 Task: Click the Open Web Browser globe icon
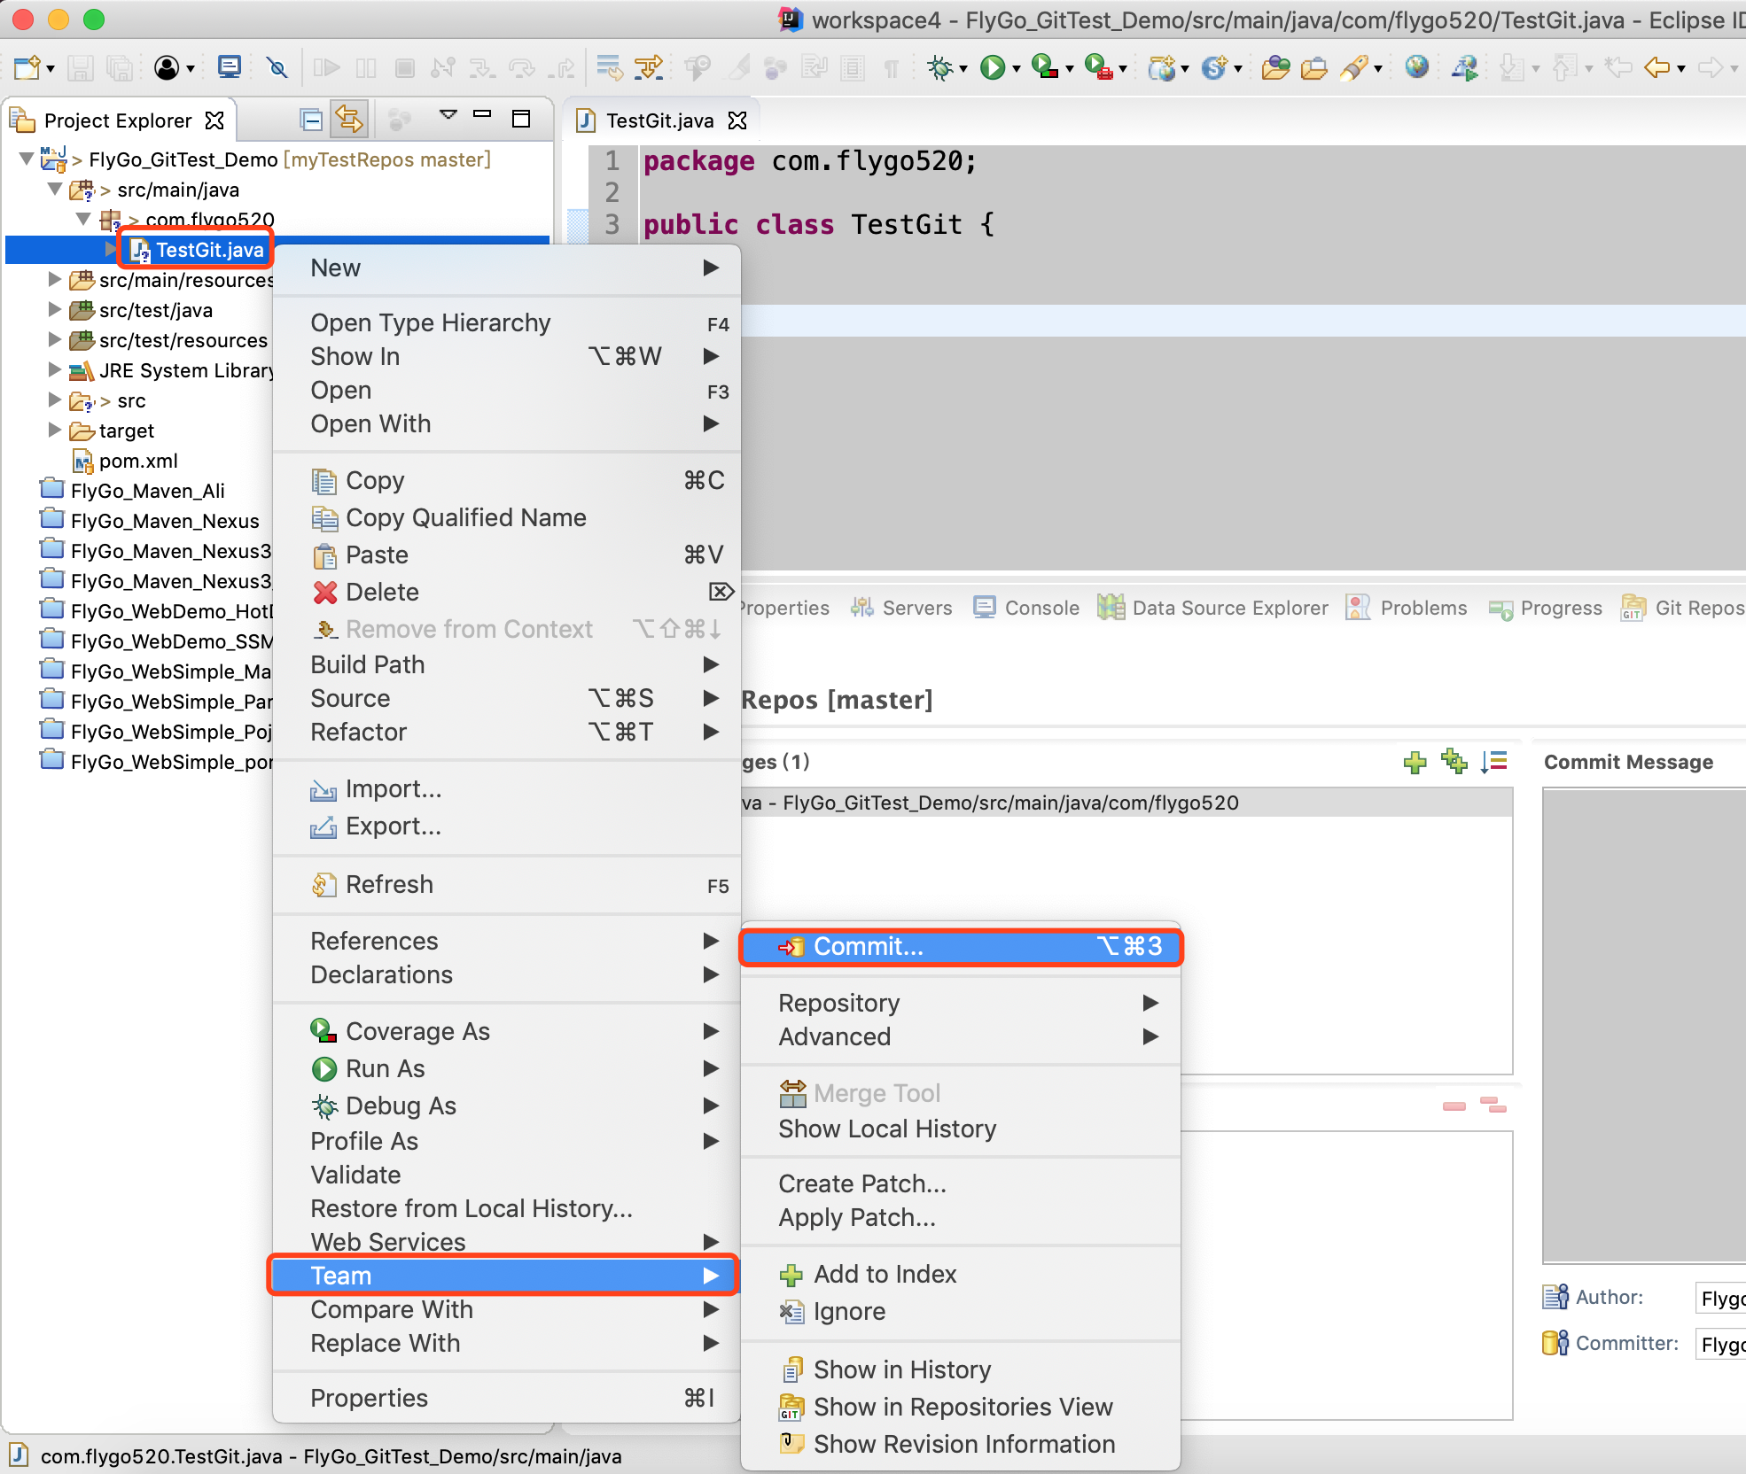point(1416,67)
